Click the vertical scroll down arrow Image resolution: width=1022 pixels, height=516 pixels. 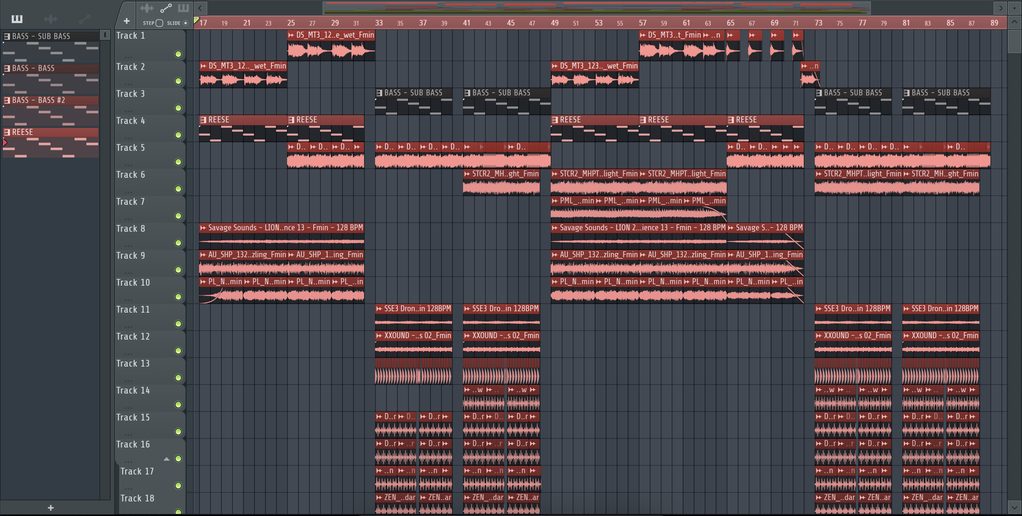(1014, 507)
